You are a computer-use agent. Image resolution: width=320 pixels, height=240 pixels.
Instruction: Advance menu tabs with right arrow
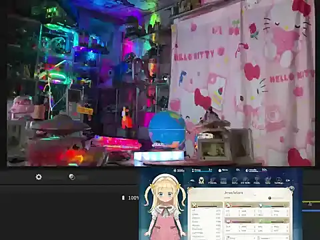point(288,181)
